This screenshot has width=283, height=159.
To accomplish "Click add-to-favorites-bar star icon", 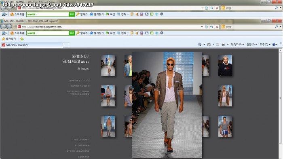I will pos(22,39).
